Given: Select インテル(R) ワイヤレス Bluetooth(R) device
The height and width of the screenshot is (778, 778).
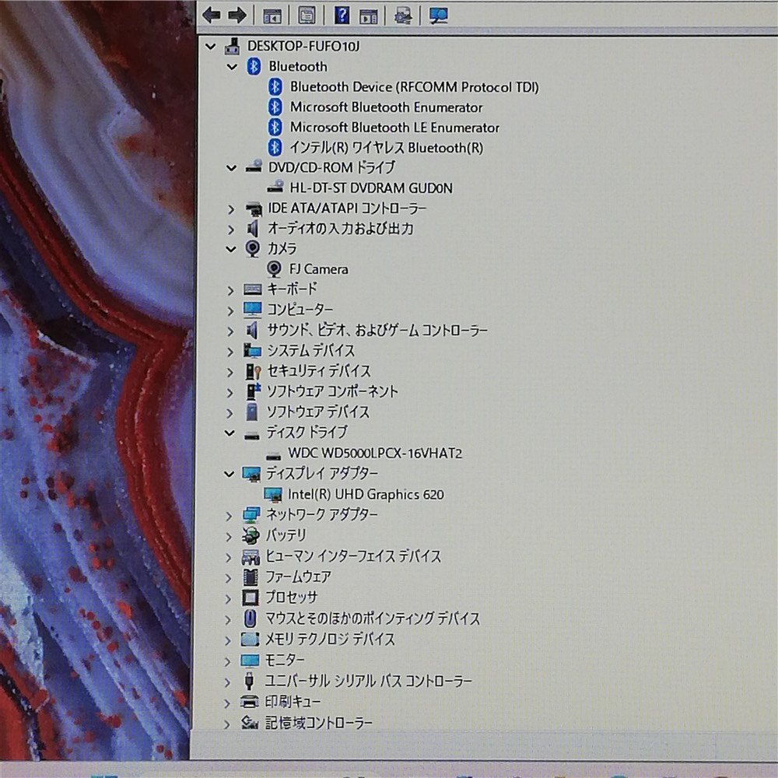Looking at the screenshot, I should [x=386, y=148].
